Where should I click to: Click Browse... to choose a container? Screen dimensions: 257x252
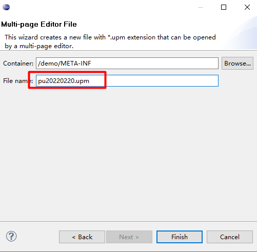click(x=238, y=64)
